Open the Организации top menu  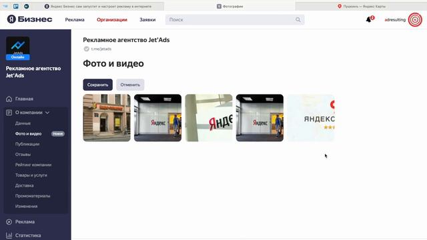coord(112,19)
